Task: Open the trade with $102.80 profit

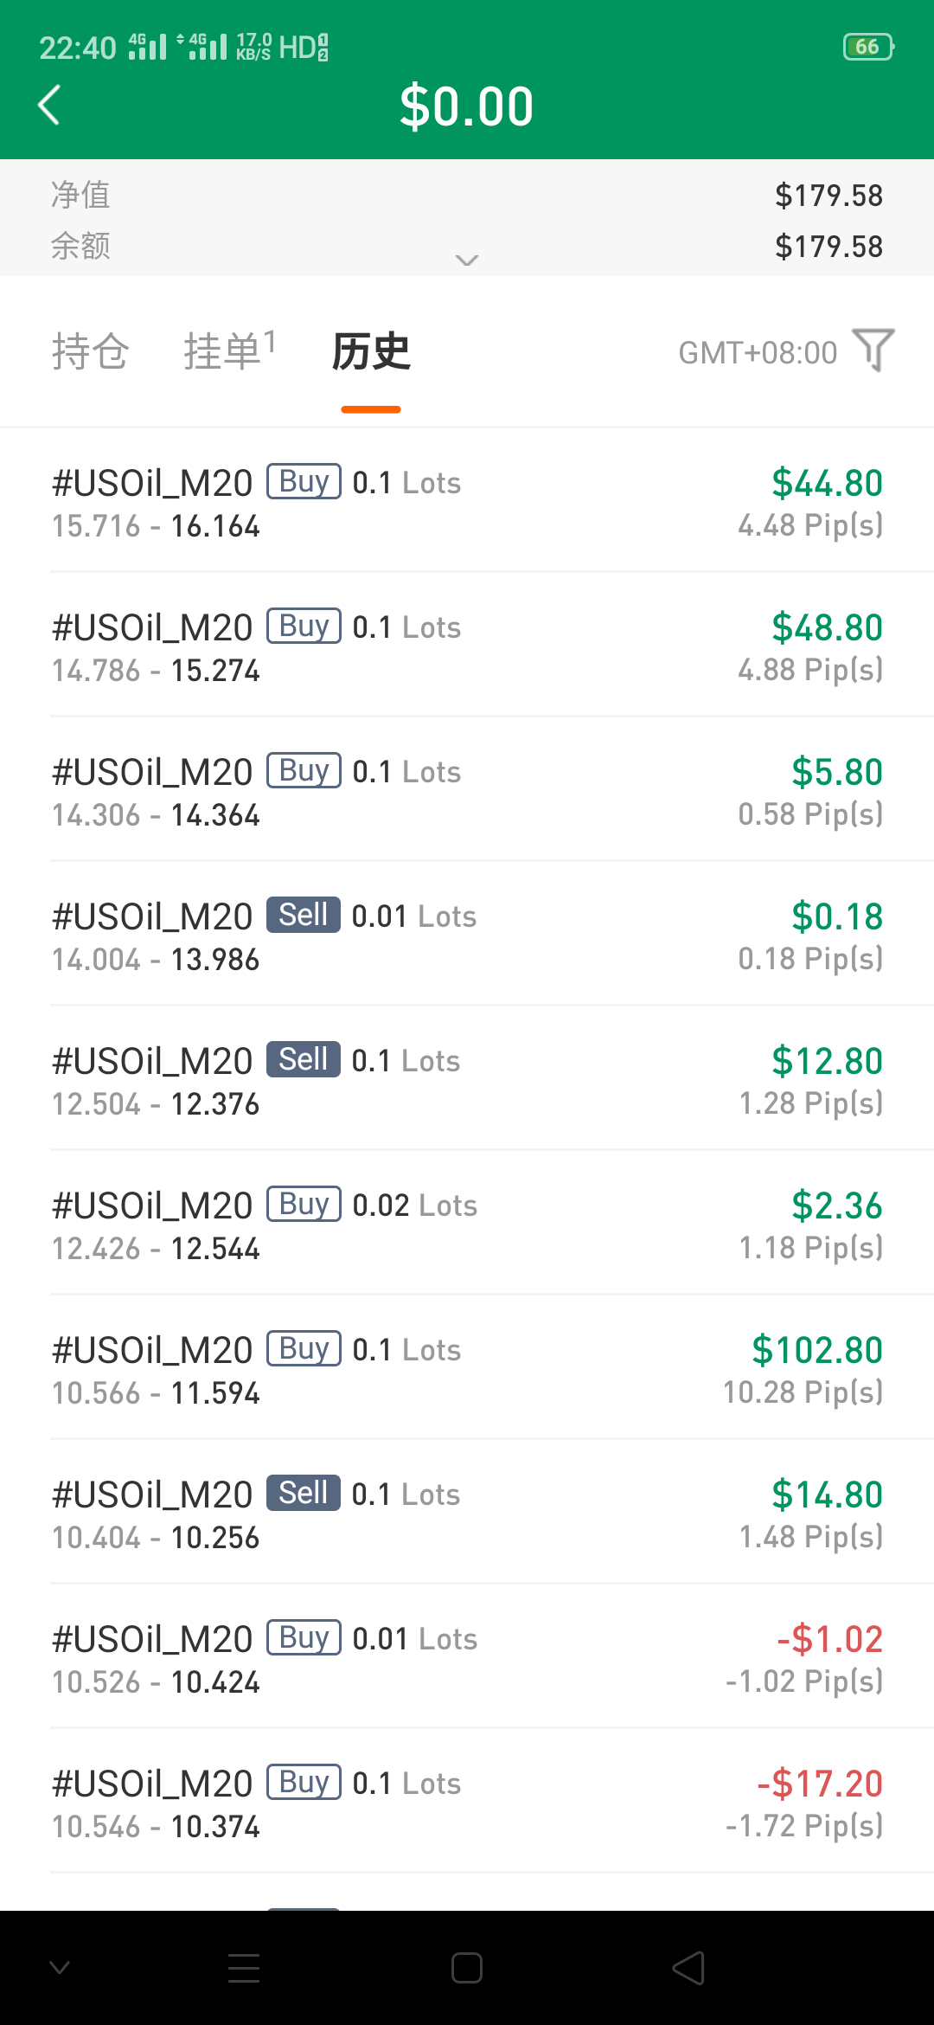Action: pyautogui.click(x=467, y=1369)
